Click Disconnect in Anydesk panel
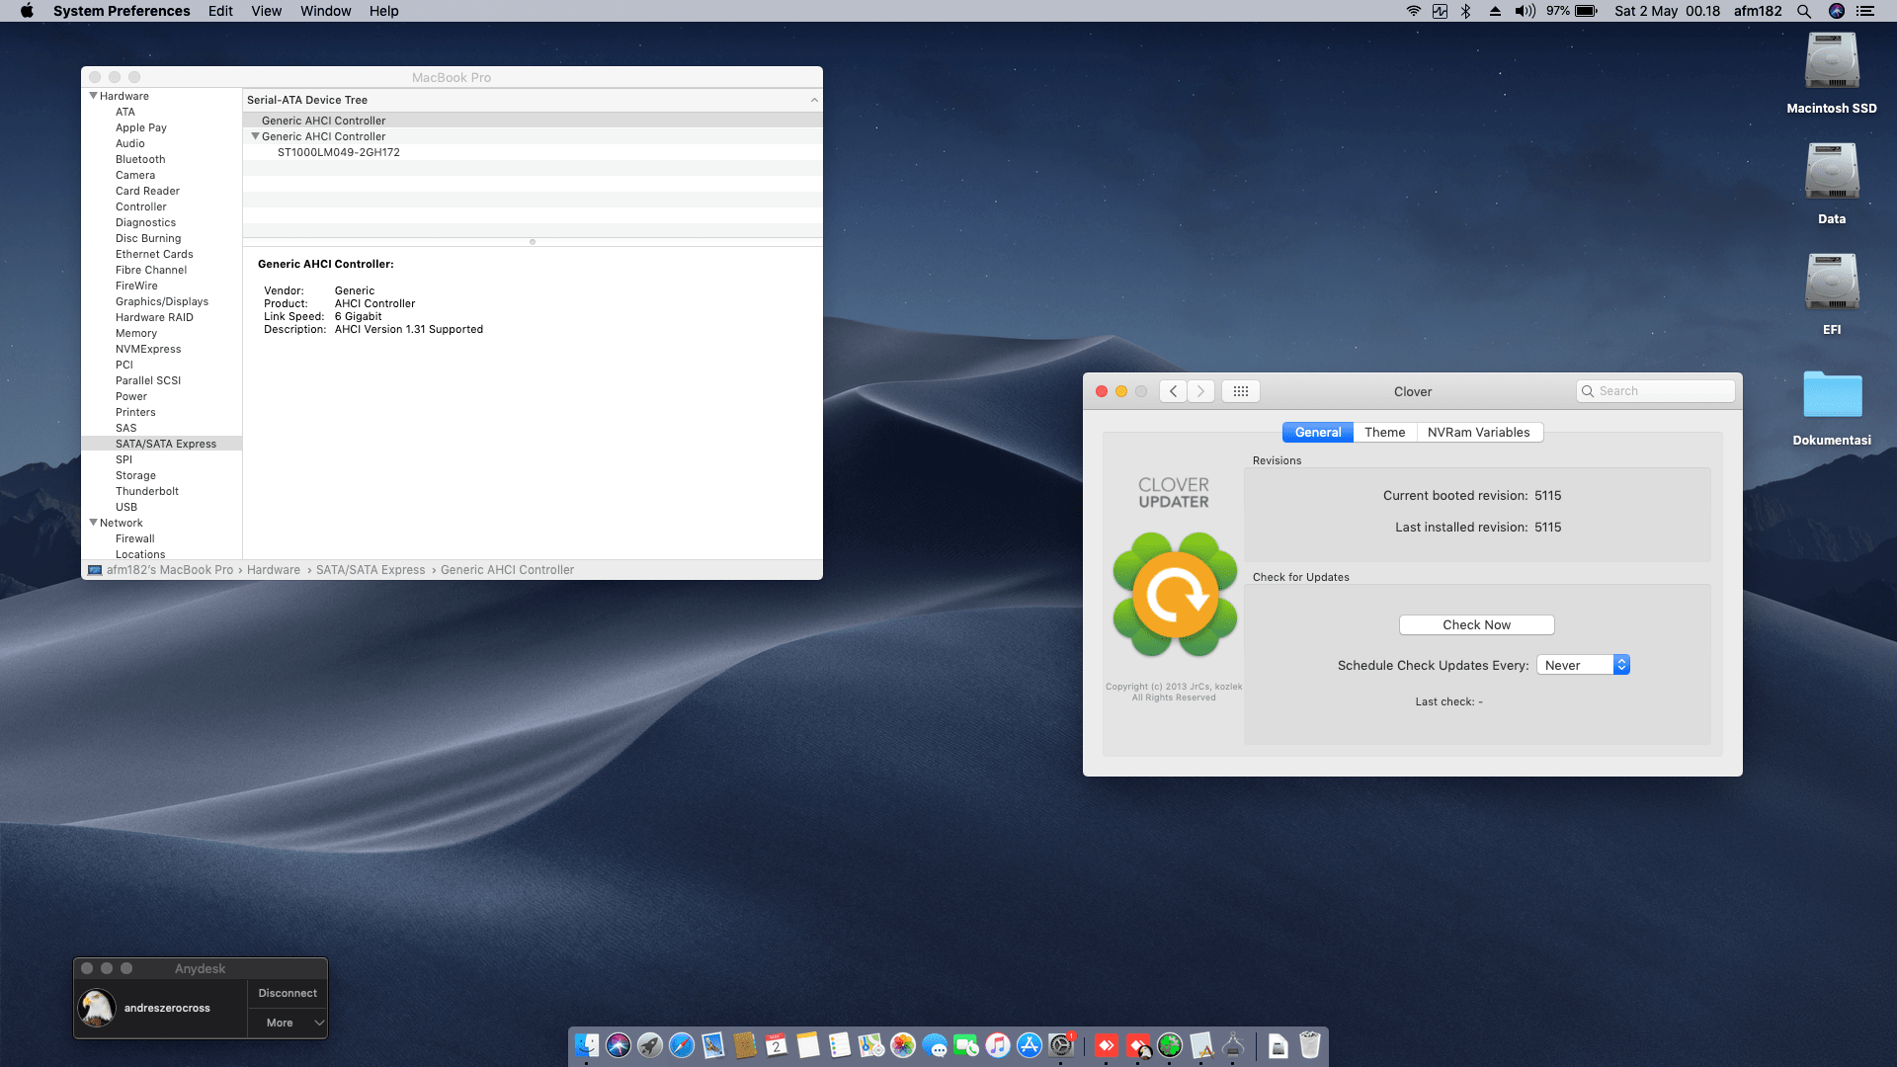Screen dimensions: 1897x1067 pyautogui.click(x=288, y=993)
